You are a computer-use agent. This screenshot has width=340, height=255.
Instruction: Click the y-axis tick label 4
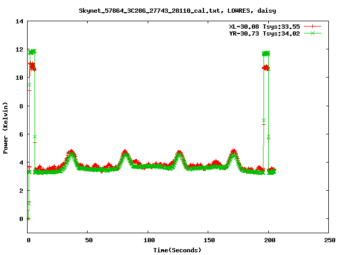pos(21,163)
